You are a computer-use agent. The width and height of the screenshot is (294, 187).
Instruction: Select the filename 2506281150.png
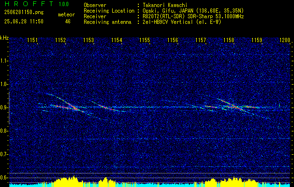point(24,12)
